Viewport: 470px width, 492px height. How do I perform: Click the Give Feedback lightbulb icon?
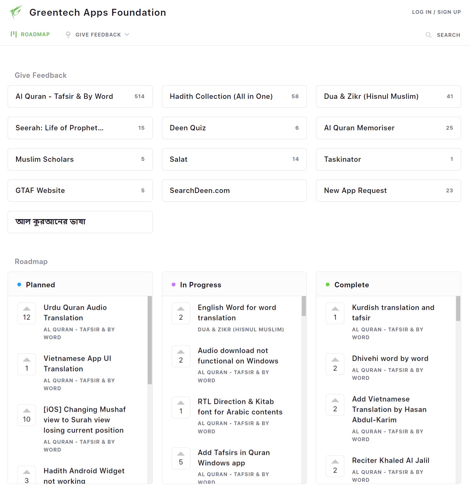coord(68,35)
